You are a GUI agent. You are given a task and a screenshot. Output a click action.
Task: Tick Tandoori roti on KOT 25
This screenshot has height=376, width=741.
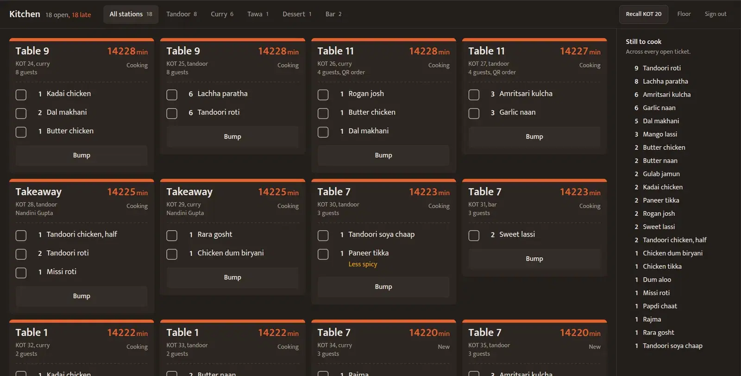click(x=172, y=113)
